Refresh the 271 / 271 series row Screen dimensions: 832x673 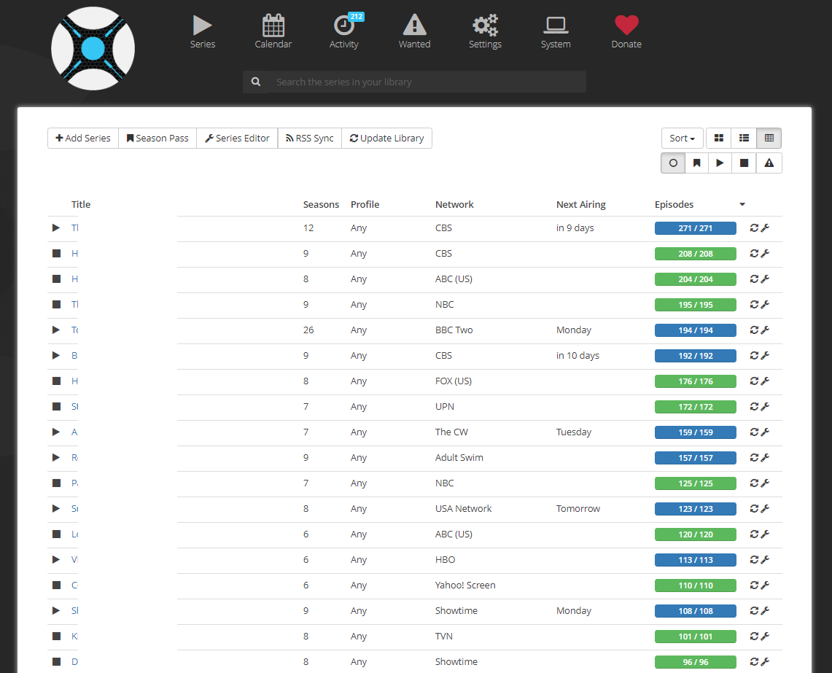click(754, 227)
